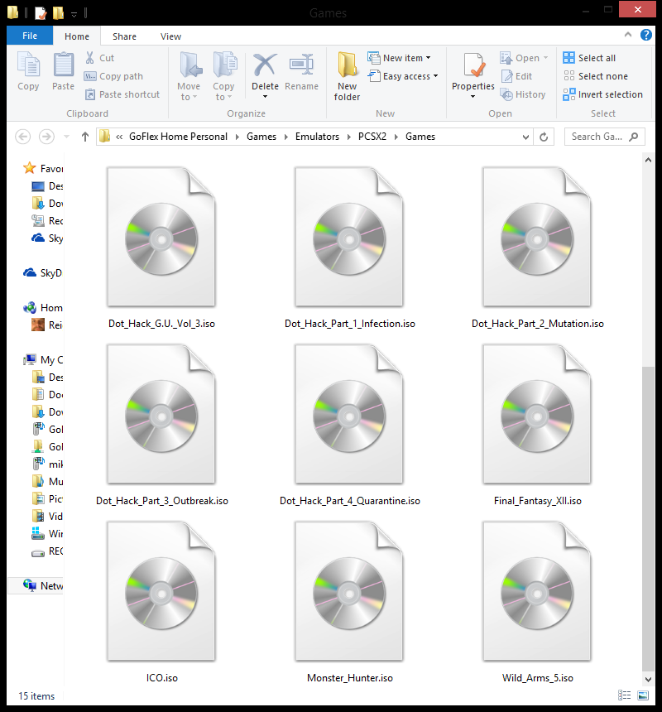
Task: Click Favorites in navigation pane
Action: 43,168
